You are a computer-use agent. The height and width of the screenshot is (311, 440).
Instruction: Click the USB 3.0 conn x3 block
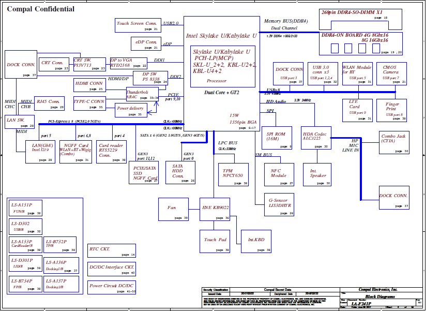323,73
